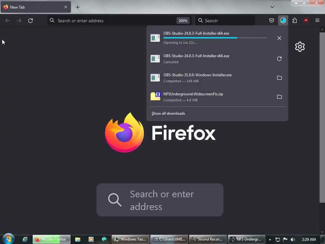
Task: Select the canceled OBS-Studio-24.0.3 download entry
Action: pyautogui.click(x=211, y=59)
